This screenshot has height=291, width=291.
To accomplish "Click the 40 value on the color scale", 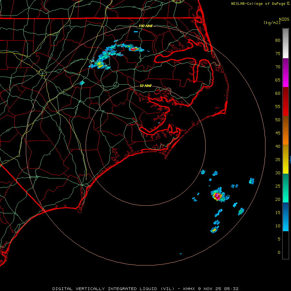I will [278, 146].
